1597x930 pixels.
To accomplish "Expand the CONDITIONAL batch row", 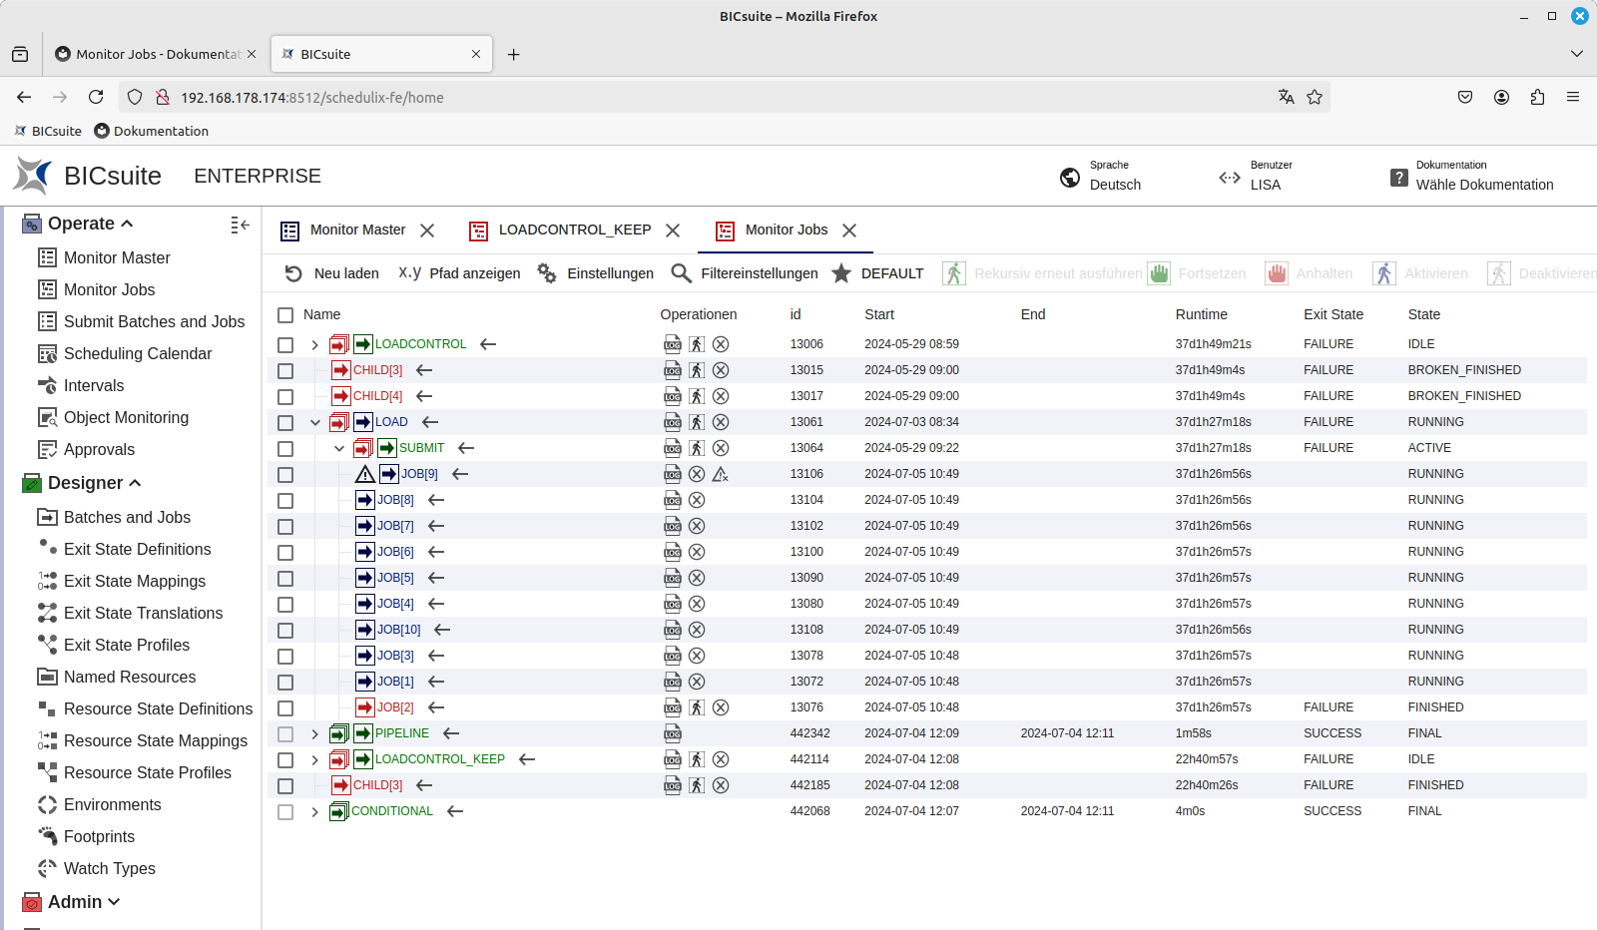I will pyautogui.click(x=314, y=811).
